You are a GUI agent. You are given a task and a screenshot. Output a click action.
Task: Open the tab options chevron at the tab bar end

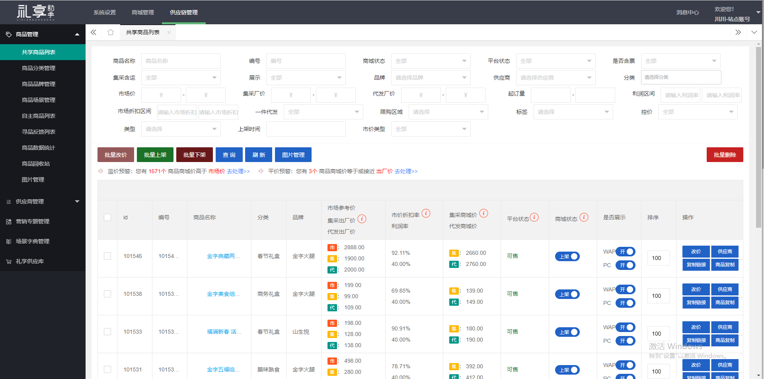[754, 32]
